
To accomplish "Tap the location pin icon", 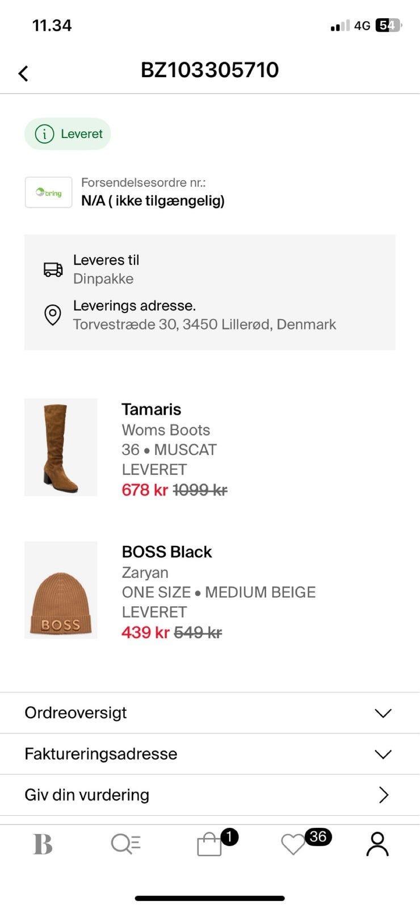I will (x=53, y=315).
